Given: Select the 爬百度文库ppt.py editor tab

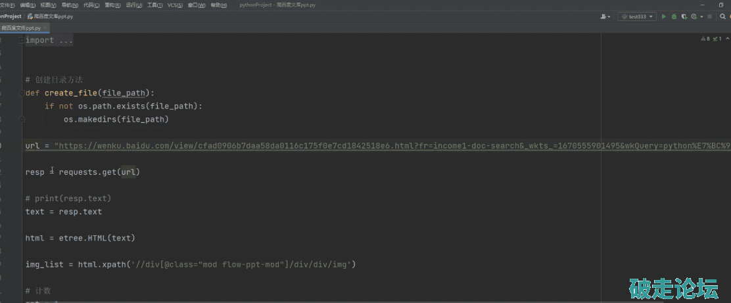Looking at the screenshot, I should tap(21, 28).
